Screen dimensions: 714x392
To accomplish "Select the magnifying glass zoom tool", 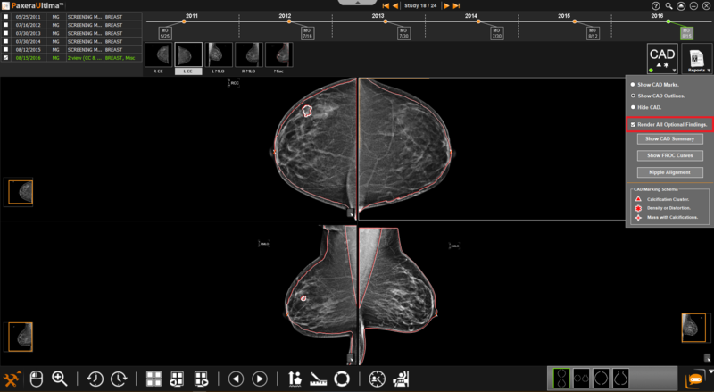I will click(60, 379).
